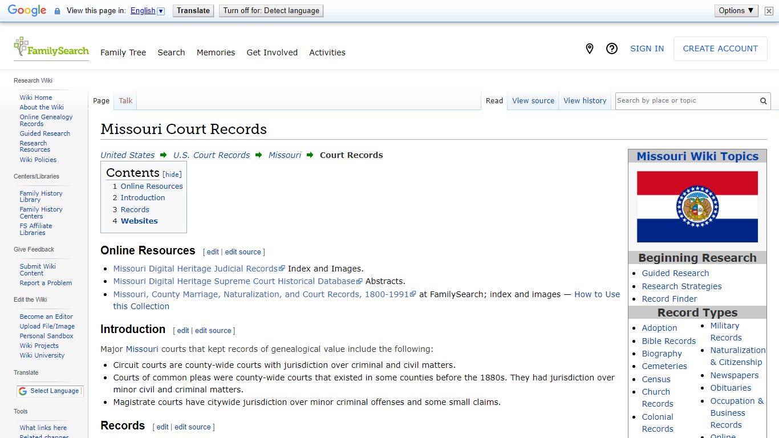Hide the Contents table
Viewport: 779px width, 438px height.
tap(172, 175)
